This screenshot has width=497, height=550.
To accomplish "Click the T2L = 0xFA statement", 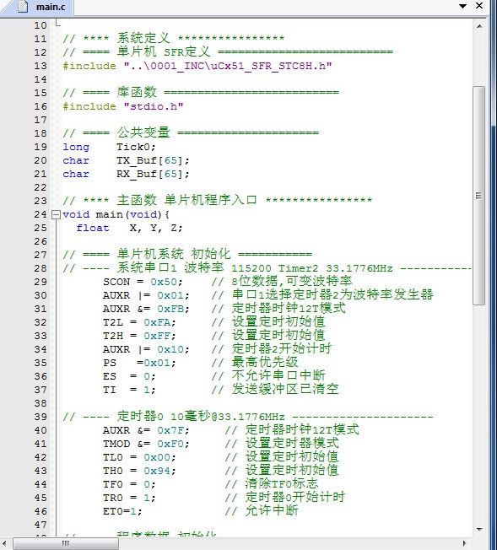I will [x=139, y=322].
